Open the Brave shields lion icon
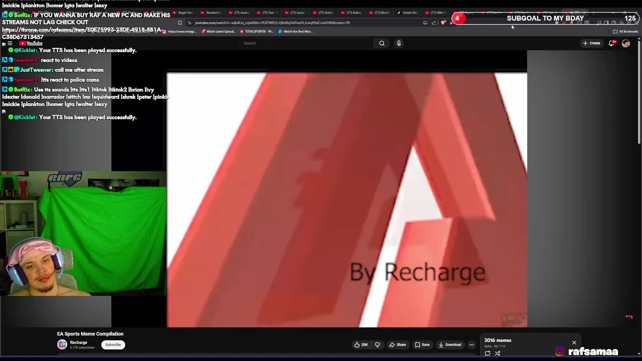Screen dimensions: 642x361 click(x=443, y=23)
